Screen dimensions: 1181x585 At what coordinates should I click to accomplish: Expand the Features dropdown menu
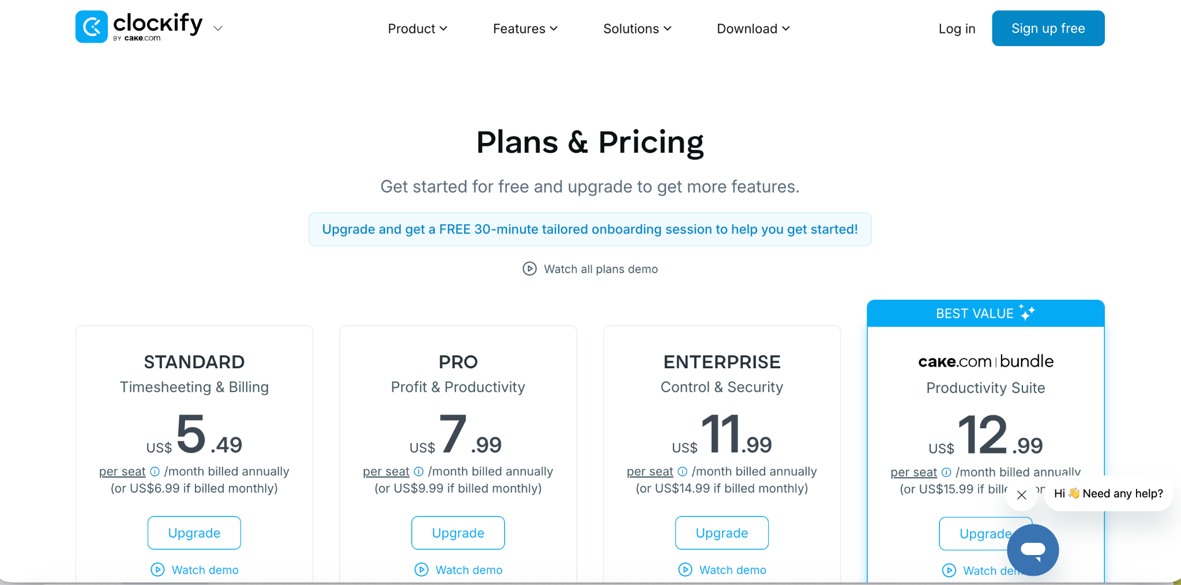[525, 28]
